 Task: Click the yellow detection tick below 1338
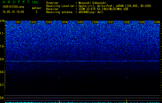tap(126, 101)
